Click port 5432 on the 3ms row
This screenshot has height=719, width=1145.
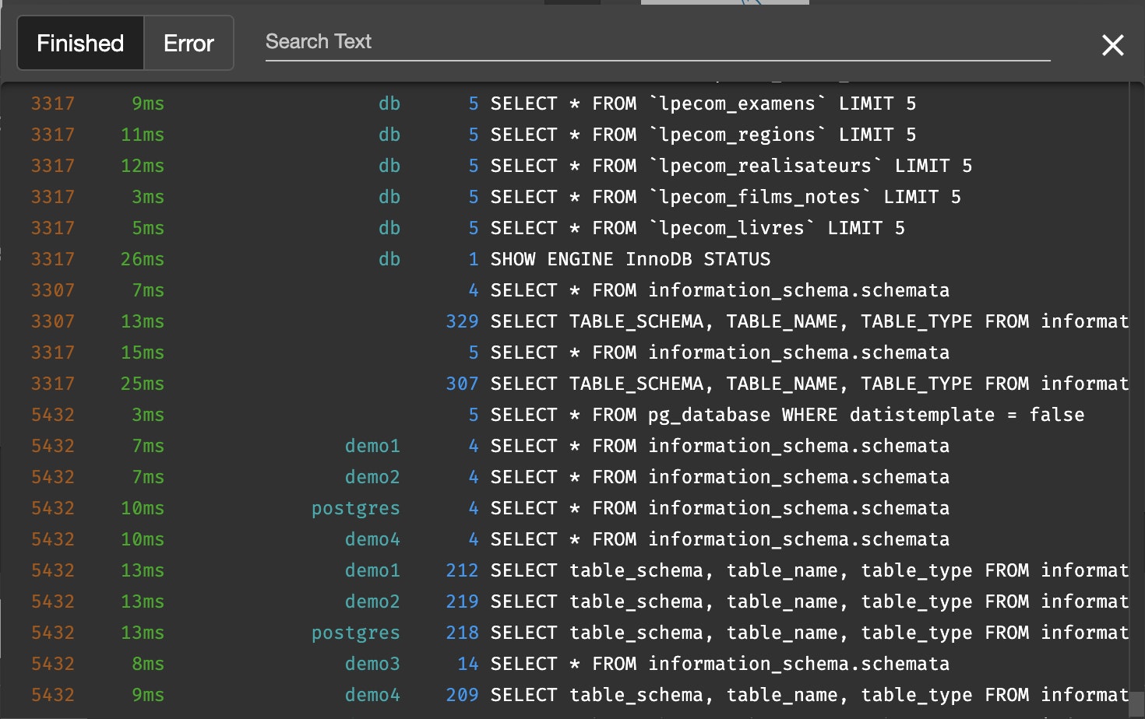[x=53, y=415]
